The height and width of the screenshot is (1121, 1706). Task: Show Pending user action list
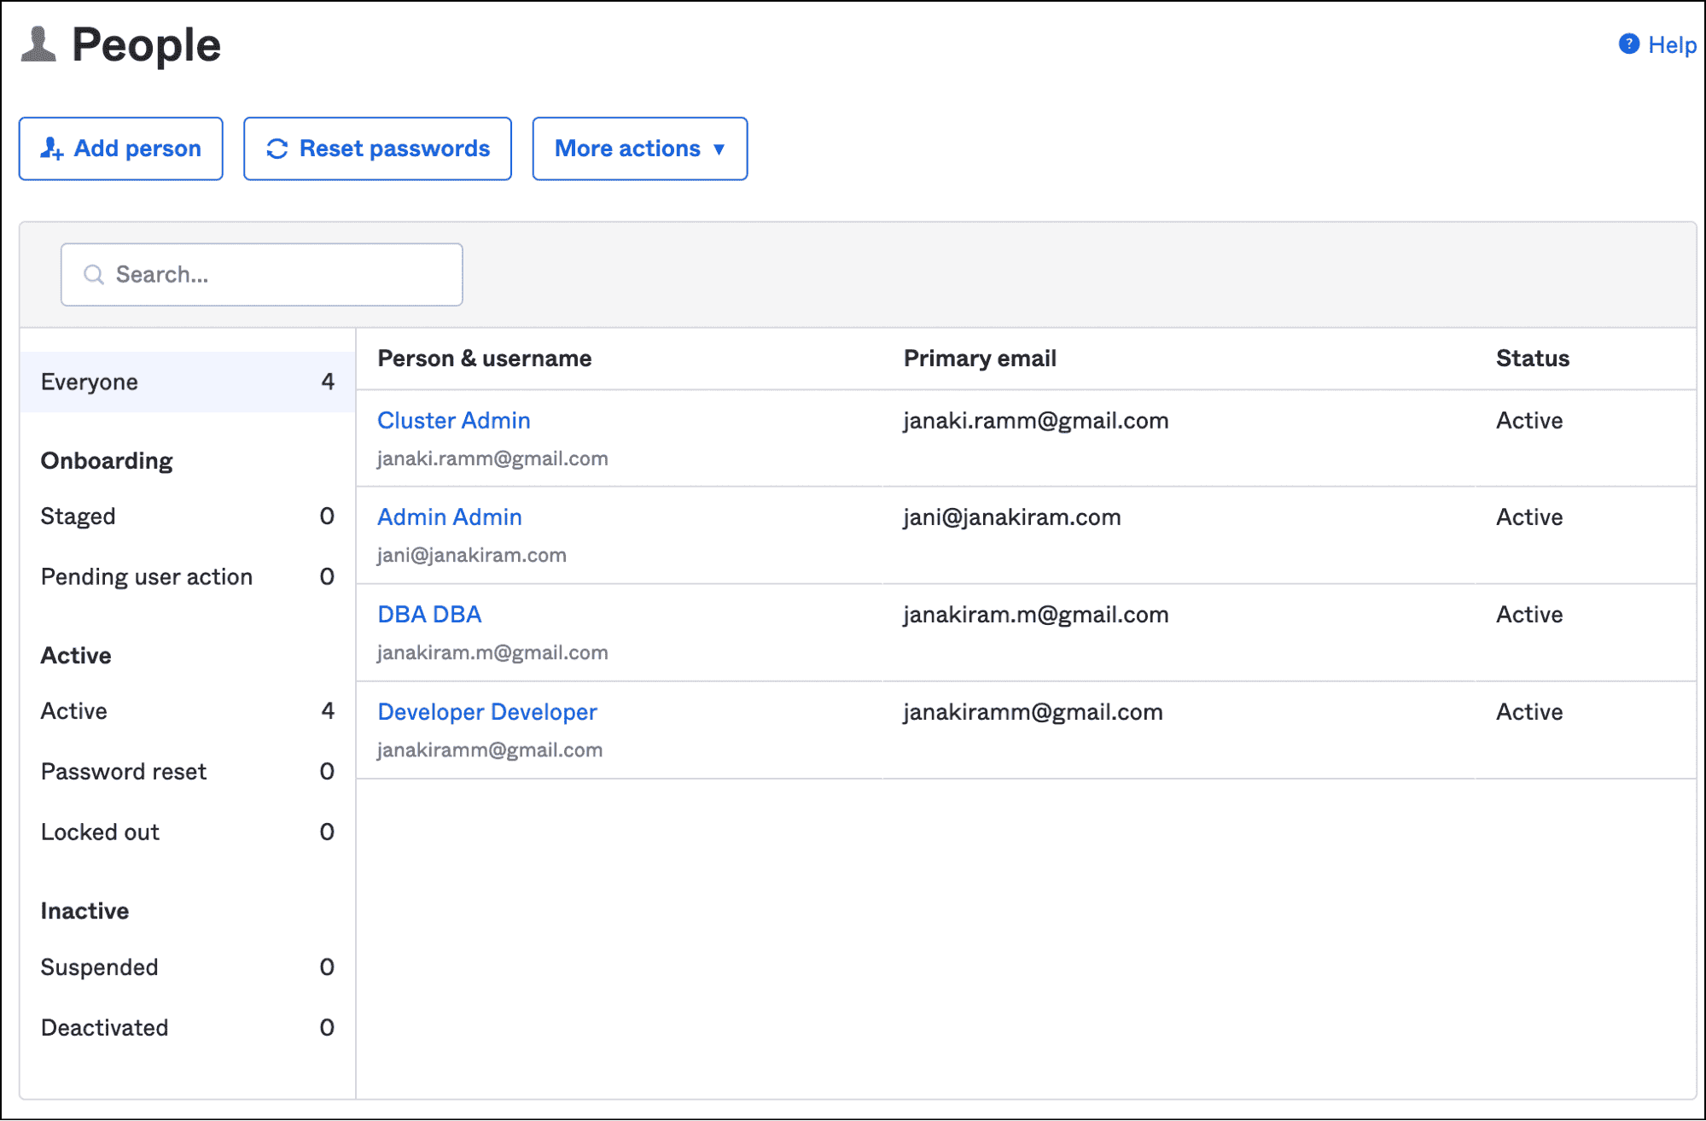(147, 577)
